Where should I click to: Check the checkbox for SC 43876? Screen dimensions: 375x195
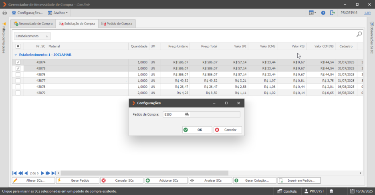(x=18, y=75)
